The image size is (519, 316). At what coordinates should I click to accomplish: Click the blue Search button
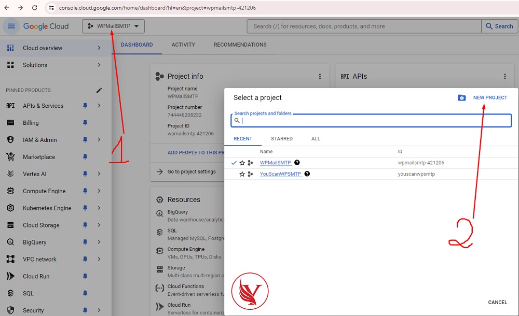coord(499,26)
